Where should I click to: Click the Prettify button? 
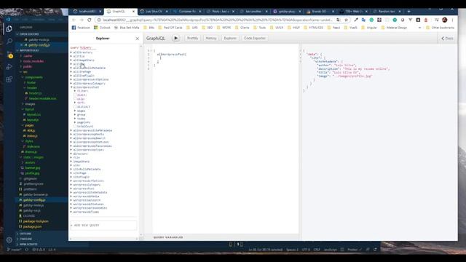pyautogui.click(x=192, y=38)
